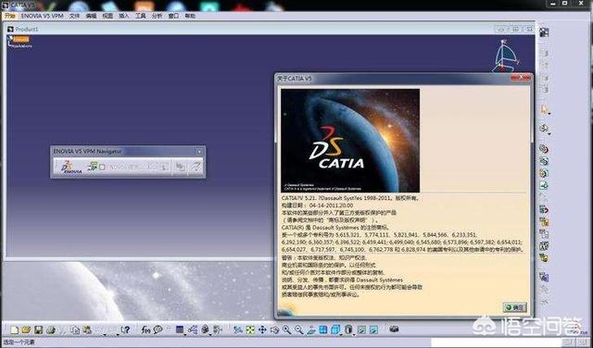Click the tree structure icon in toolbar
The height and width of the screenshot is (348, 593).
point(193,329)
